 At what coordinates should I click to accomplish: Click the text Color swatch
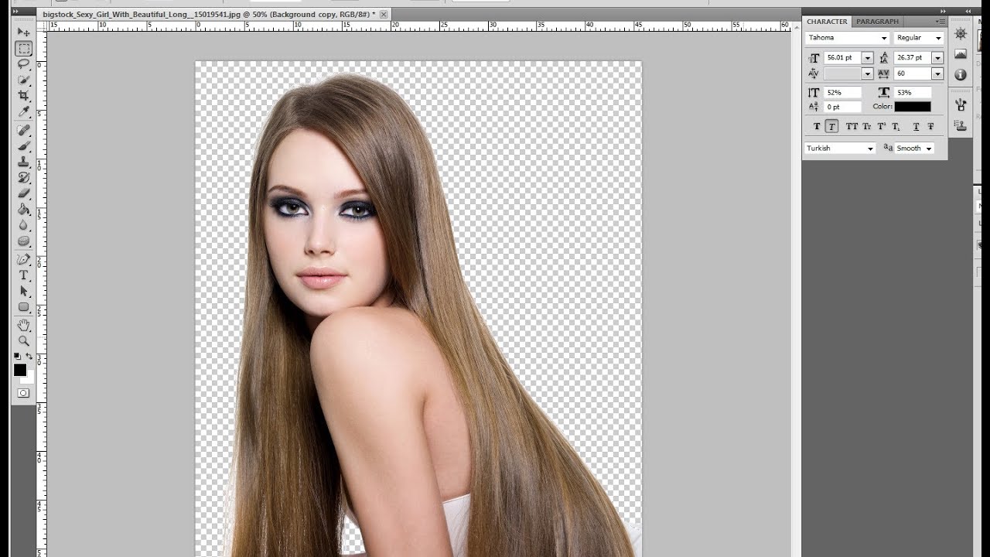913,107
